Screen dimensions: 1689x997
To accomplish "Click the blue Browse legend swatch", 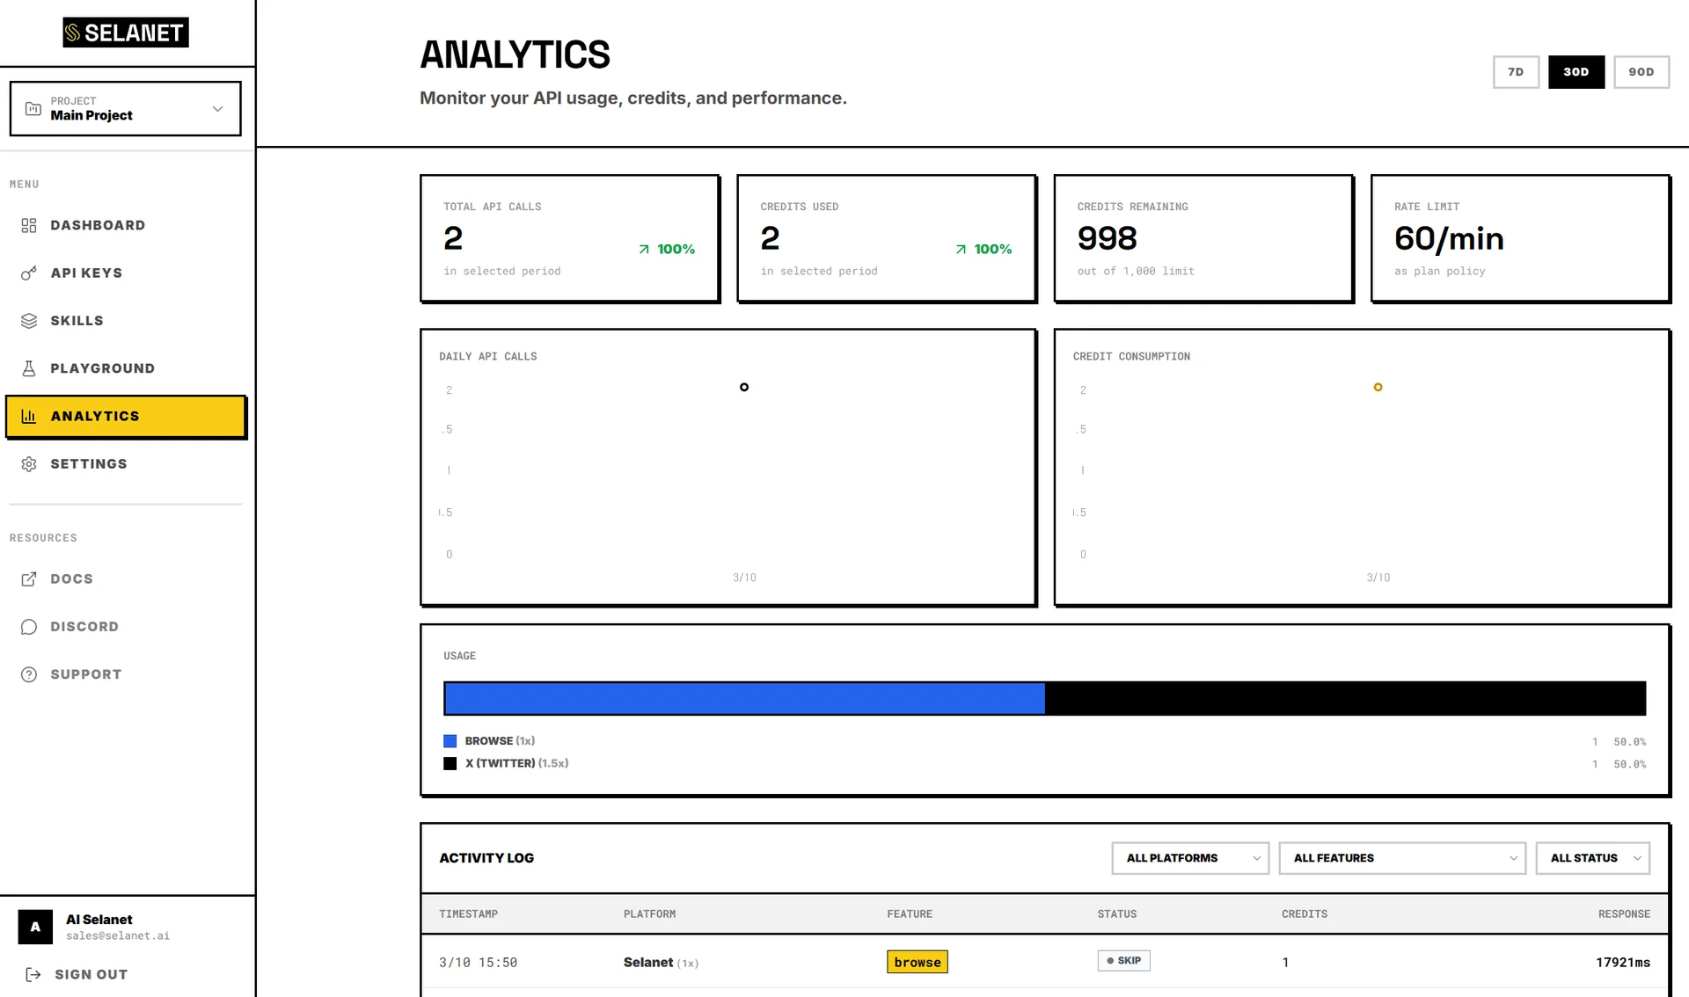I will [450, 741].
